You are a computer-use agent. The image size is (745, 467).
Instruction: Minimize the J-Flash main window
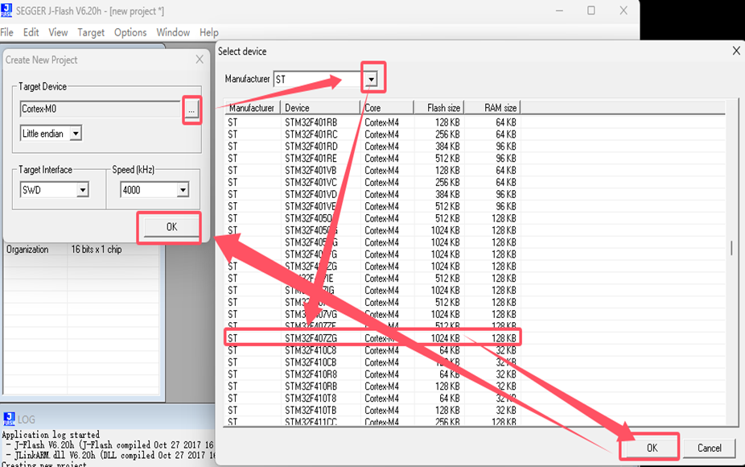pyautogui.click(x=559, y=10)
